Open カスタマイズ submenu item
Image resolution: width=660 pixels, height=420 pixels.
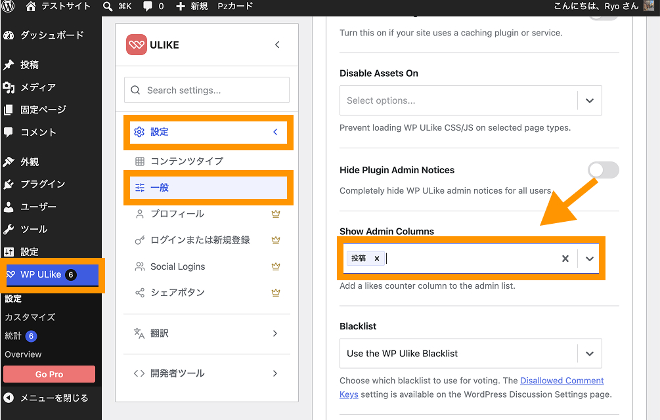30,318
